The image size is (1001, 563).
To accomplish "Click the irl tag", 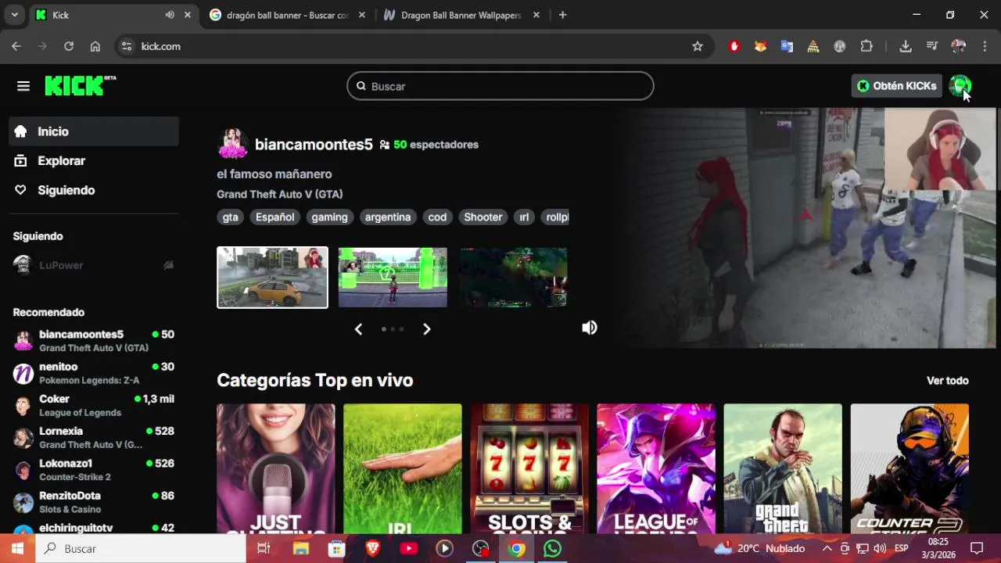I will coord(524,217).
